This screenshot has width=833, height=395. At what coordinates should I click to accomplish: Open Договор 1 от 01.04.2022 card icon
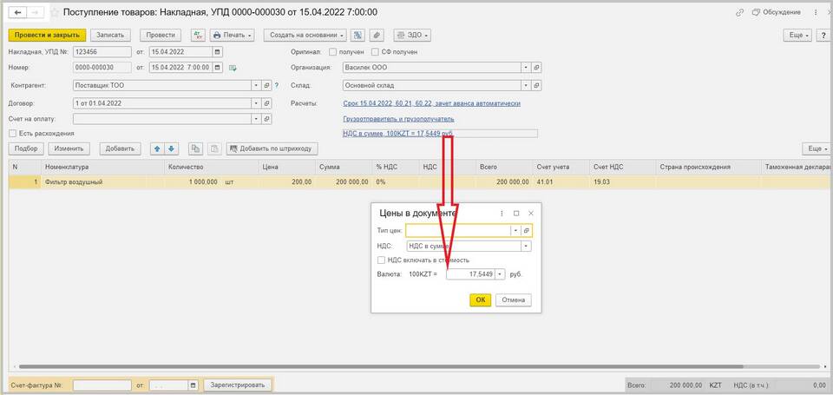click(266, 103)
